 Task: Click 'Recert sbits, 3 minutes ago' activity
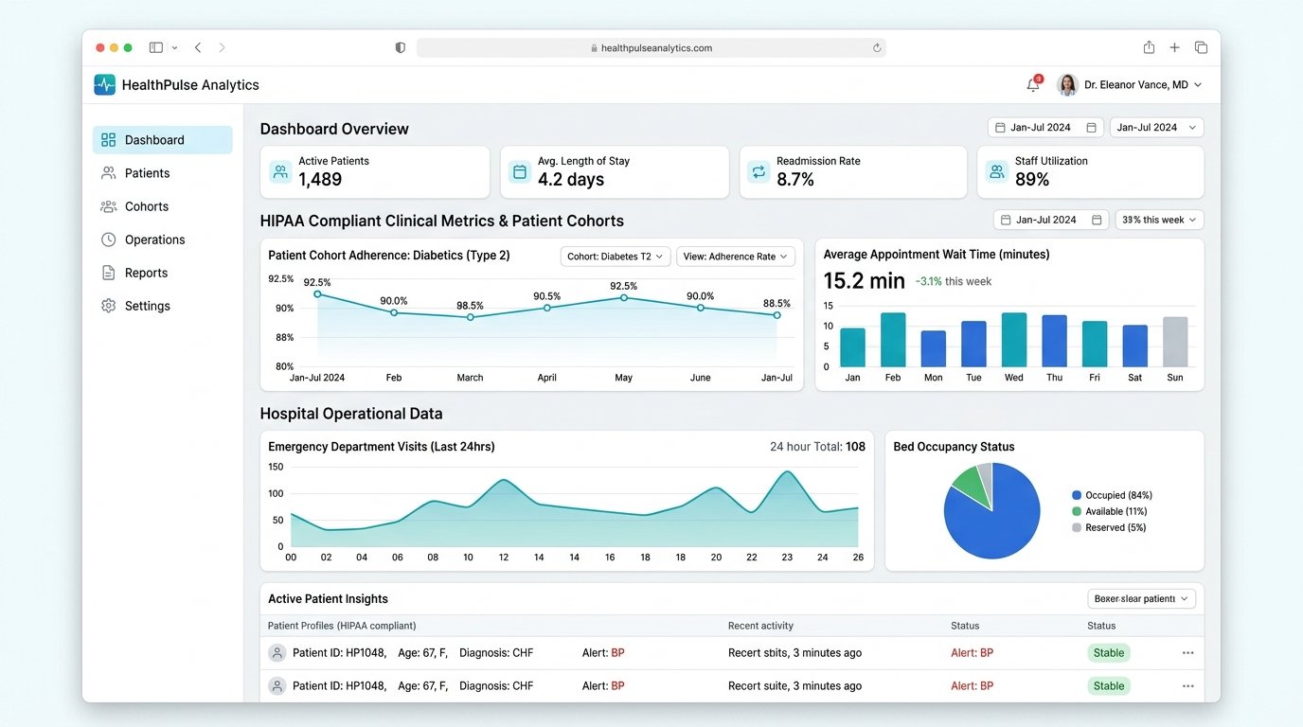pyautogui.click(x=794, y=653)
